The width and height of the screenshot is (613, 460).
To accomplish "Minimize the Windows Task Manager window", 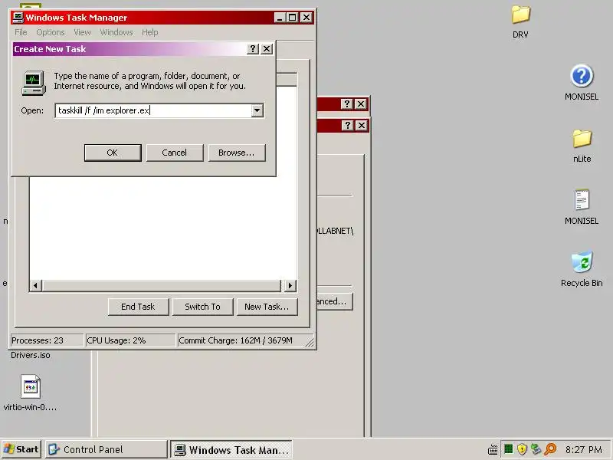I will (280, 18).
